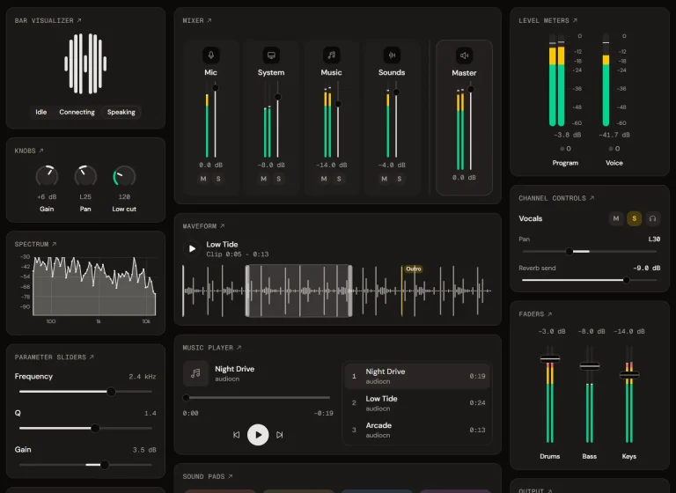Select Night Drive in the playlist
Viewport: 676px width, 493px height.
[x=417, y=376]
